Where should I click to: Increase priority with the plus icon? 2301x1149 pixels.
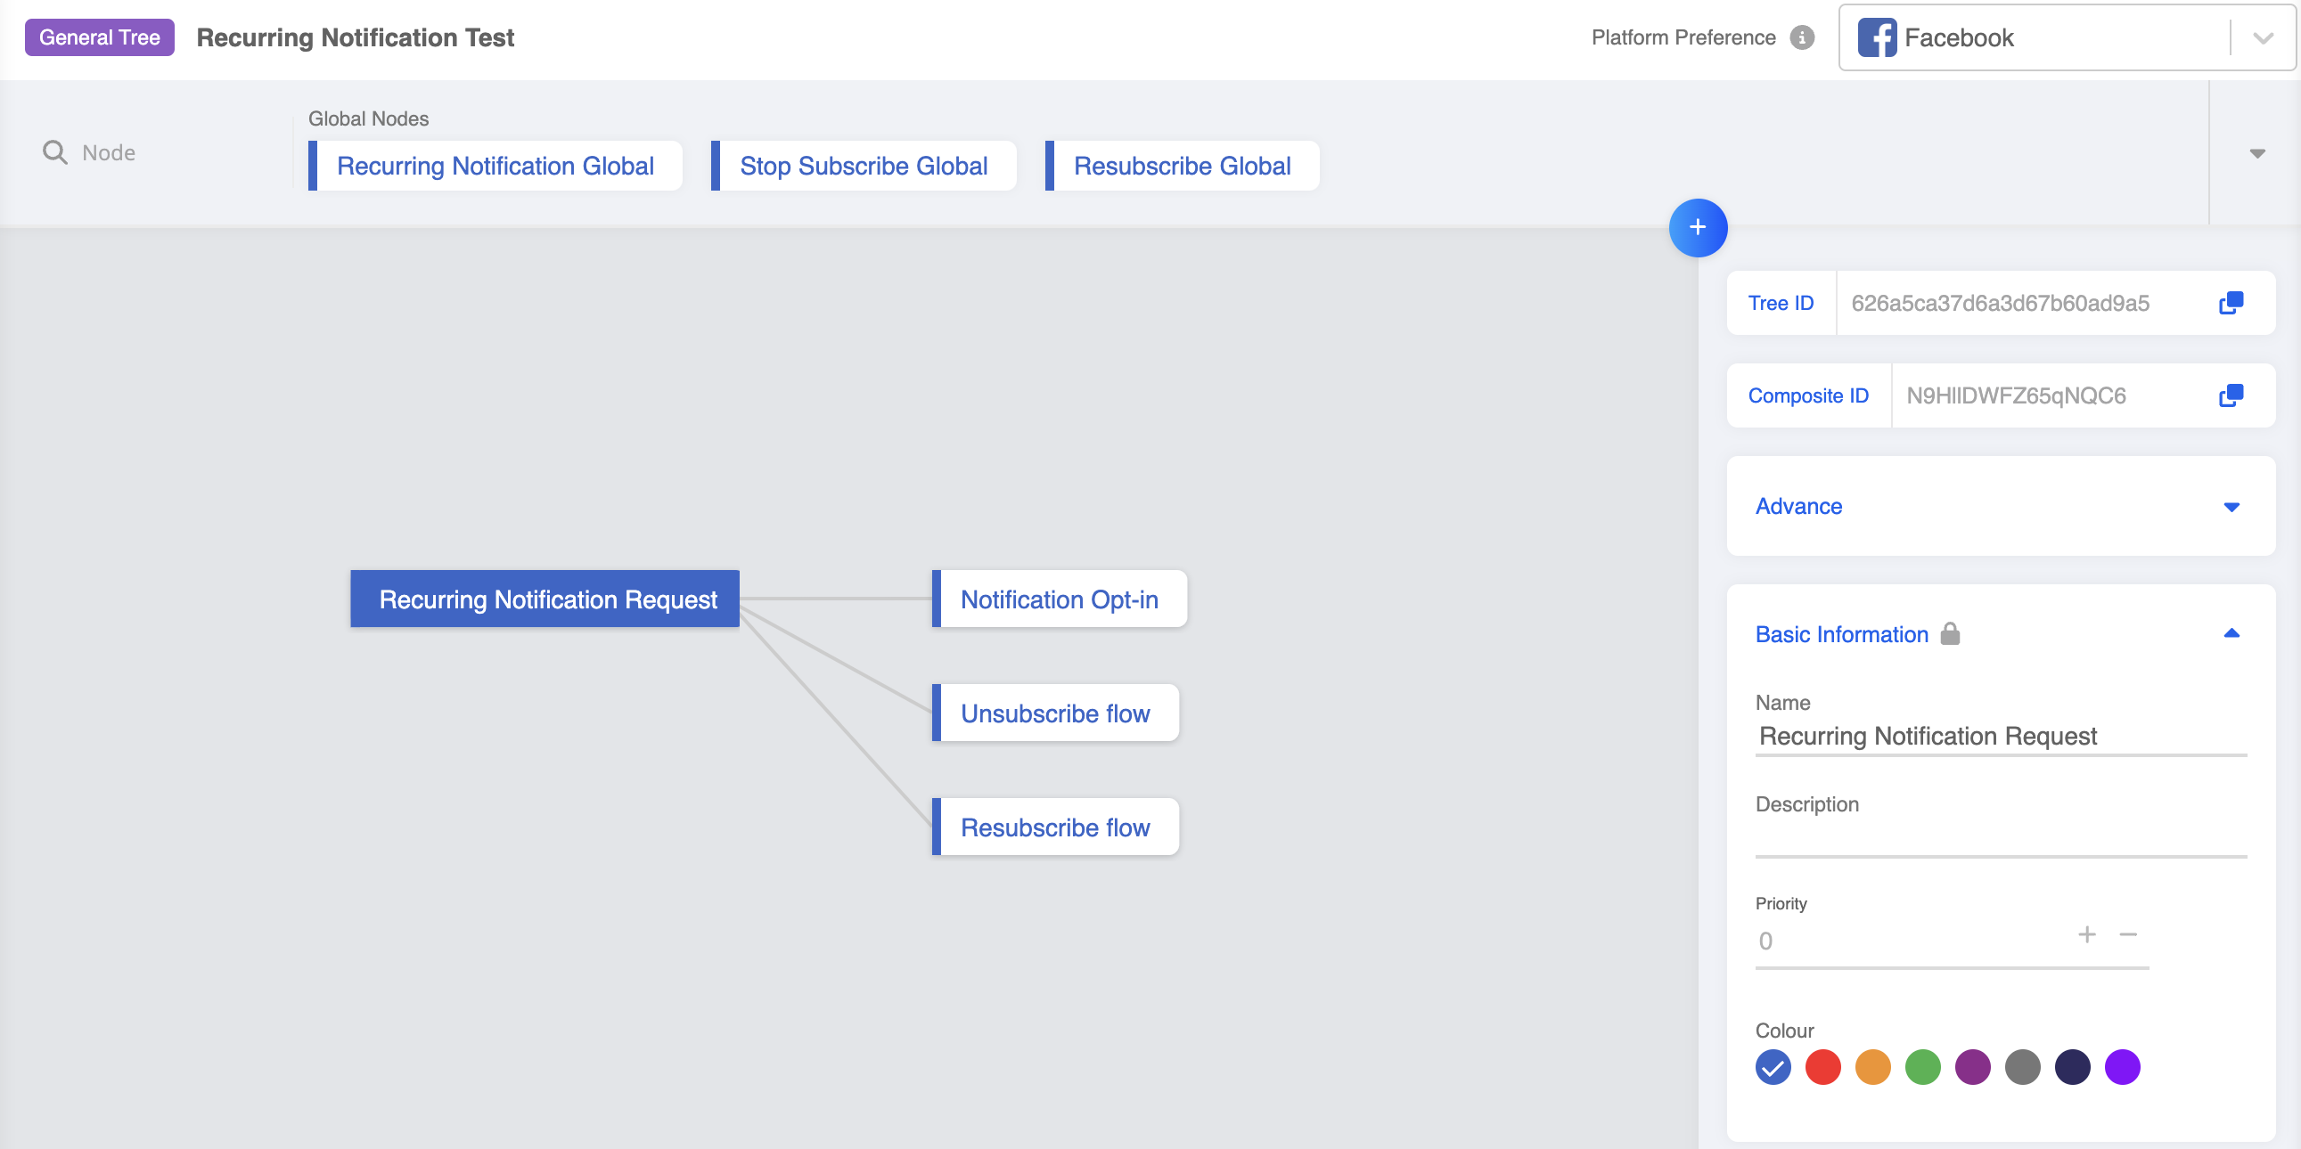point(2086,934)
